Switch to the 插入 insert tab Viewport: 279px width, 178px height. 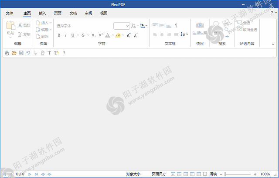coord(42,13)
